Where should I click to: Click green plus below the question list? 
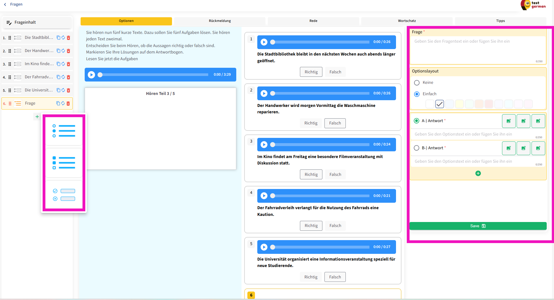coord(37,117)
